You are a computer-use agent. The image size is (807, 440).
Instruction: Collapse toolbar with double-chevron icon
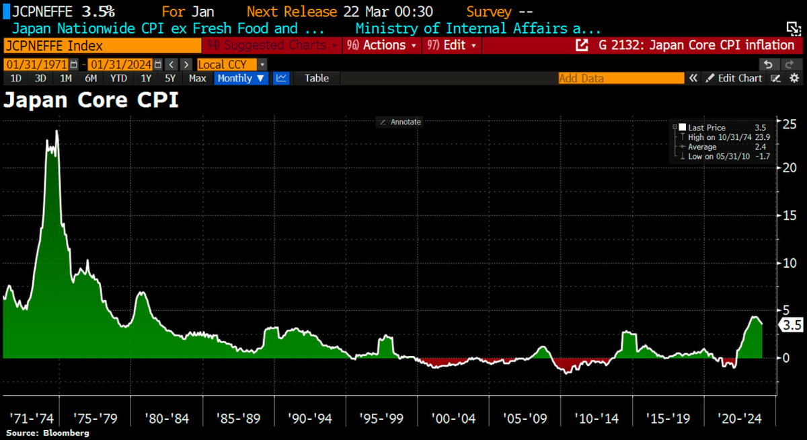coord(693,78)
